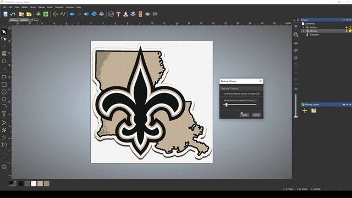Pick the white colour swatch in palette

(x=34, y=184)
